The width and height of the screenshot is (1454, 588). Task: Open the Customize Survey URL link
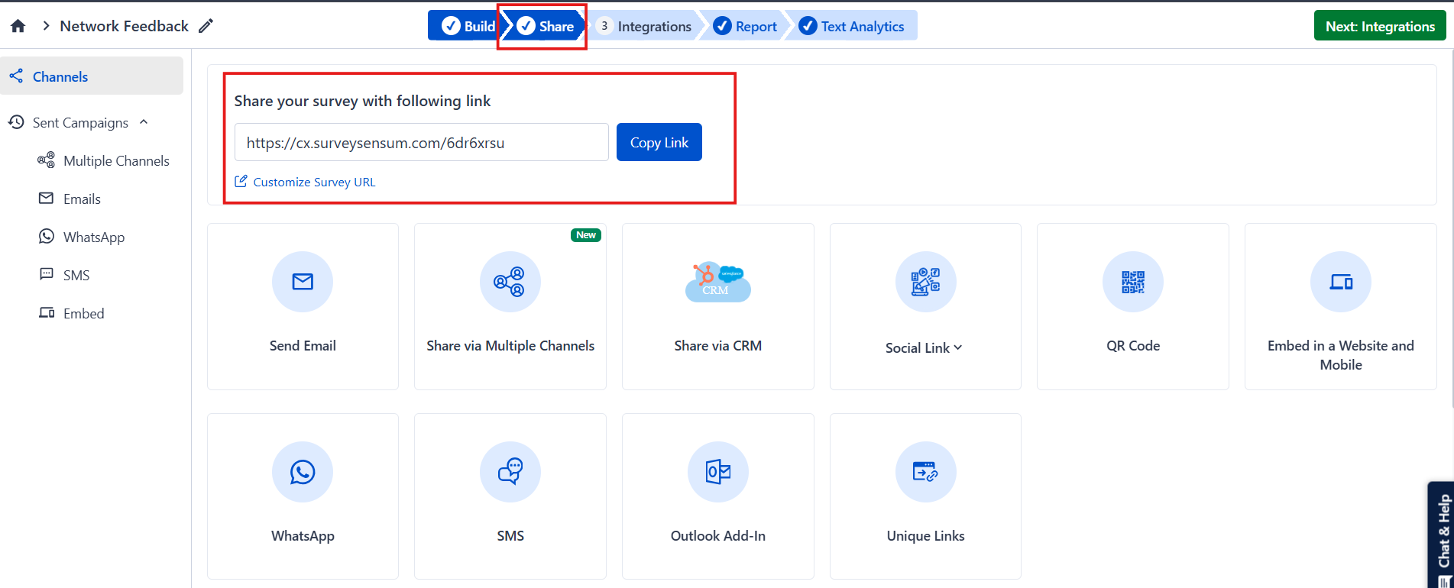(x=314, y=182)
